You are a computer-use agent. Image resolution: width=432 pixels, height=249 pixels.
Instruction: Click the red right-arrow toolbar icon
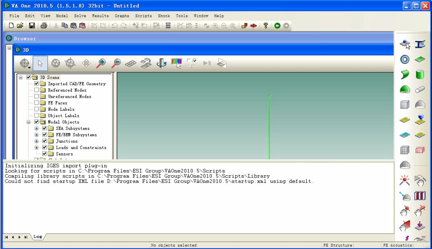254,26
